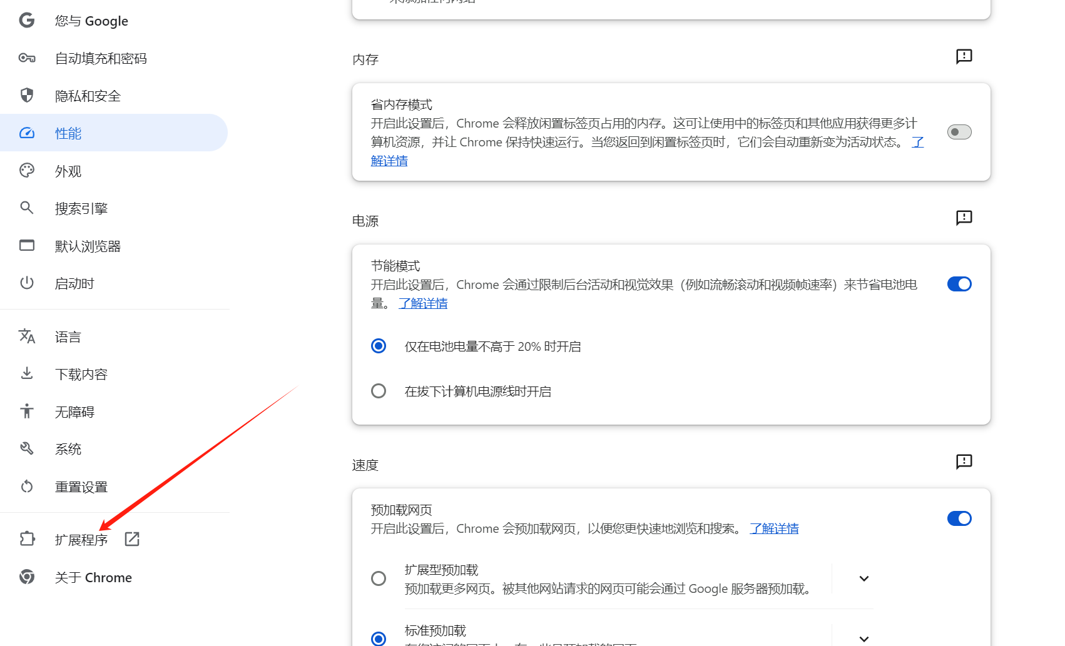This screenshot has height=646, width=1065.
Task: Select 性能 in the sidebar
Action: (114, 133)
